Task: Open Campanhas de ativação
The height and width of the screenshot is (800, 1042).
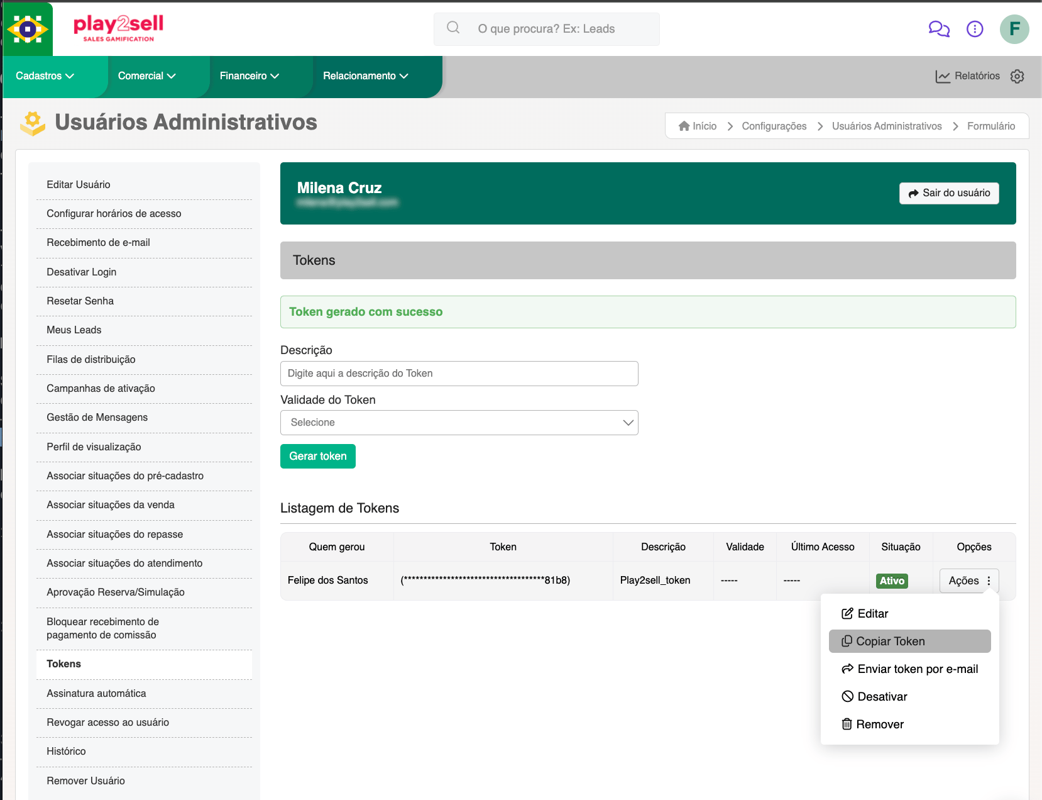Action: [144, 389]
